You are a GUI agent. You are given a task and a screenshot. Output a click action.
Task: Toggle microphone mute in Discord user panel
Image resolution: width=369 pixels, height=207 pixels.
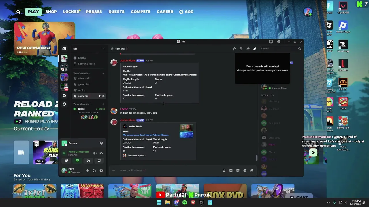click(x=87, y=170)
